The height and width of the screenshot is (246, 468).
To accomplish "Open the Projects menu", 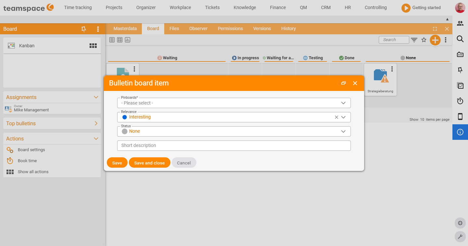I will (x=114, y=7).
